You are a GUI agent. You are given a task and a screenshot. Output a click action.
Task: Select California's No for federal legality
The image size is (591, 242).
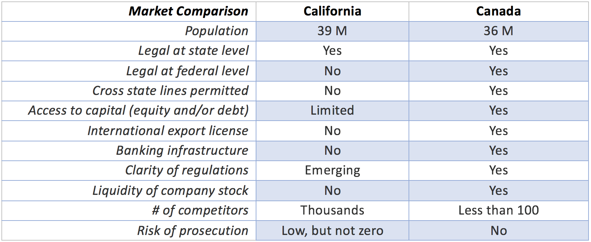pyautogui.click(x=332, y=71)
